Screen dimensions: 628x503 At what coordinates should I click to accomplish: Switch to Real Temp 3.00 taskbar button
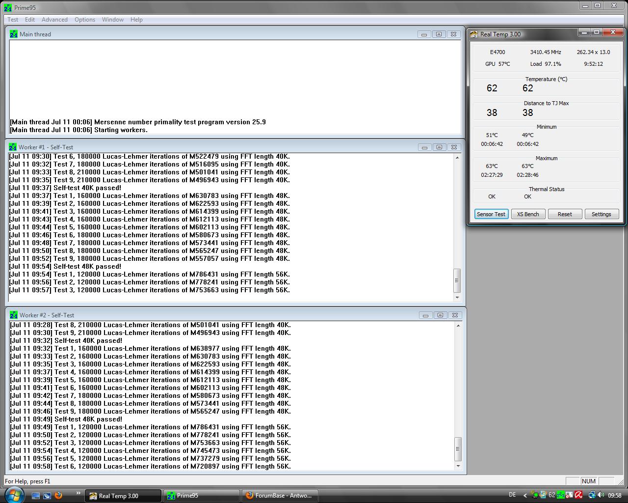coord(123,496)
